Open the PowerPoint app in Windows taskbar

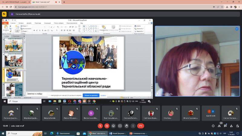tap(138, 133)
